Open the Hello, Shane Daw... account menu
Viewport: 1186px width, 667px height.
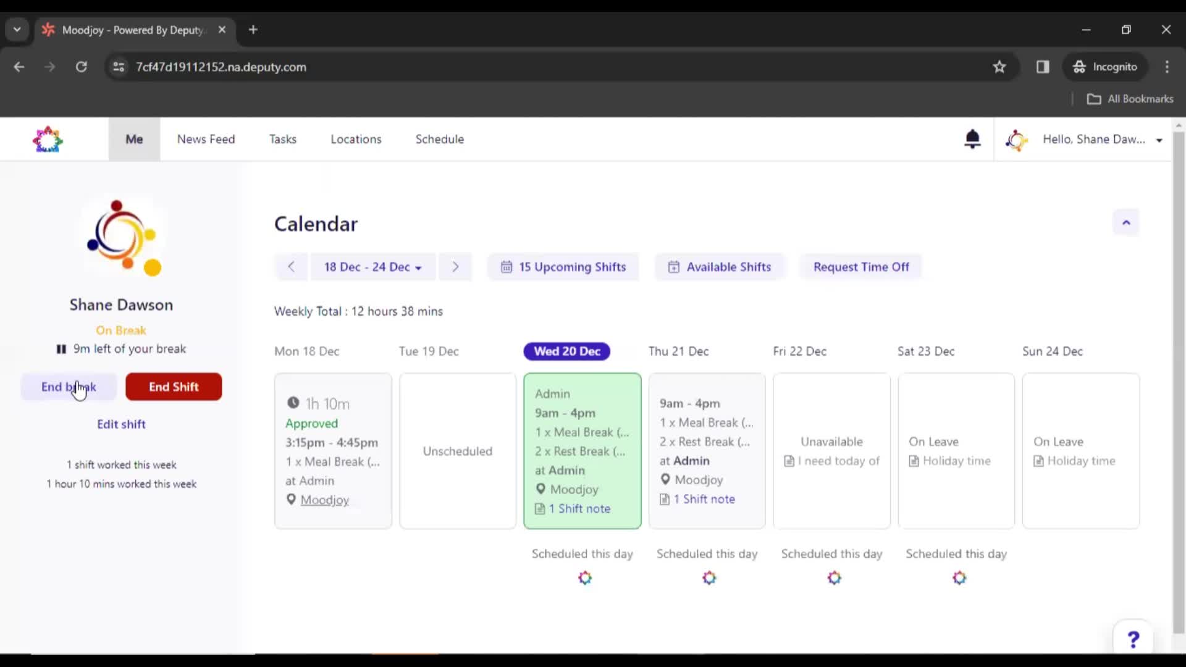[1103, 140]
